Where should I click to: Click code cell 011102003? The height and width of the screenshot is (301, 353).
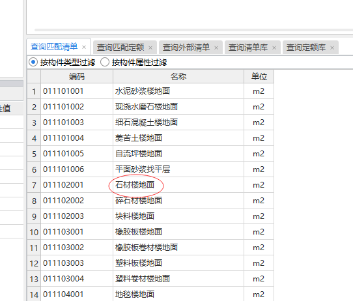pos(77,216)
